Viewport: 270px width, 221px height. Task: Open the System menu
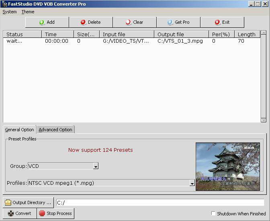point(10,12)
